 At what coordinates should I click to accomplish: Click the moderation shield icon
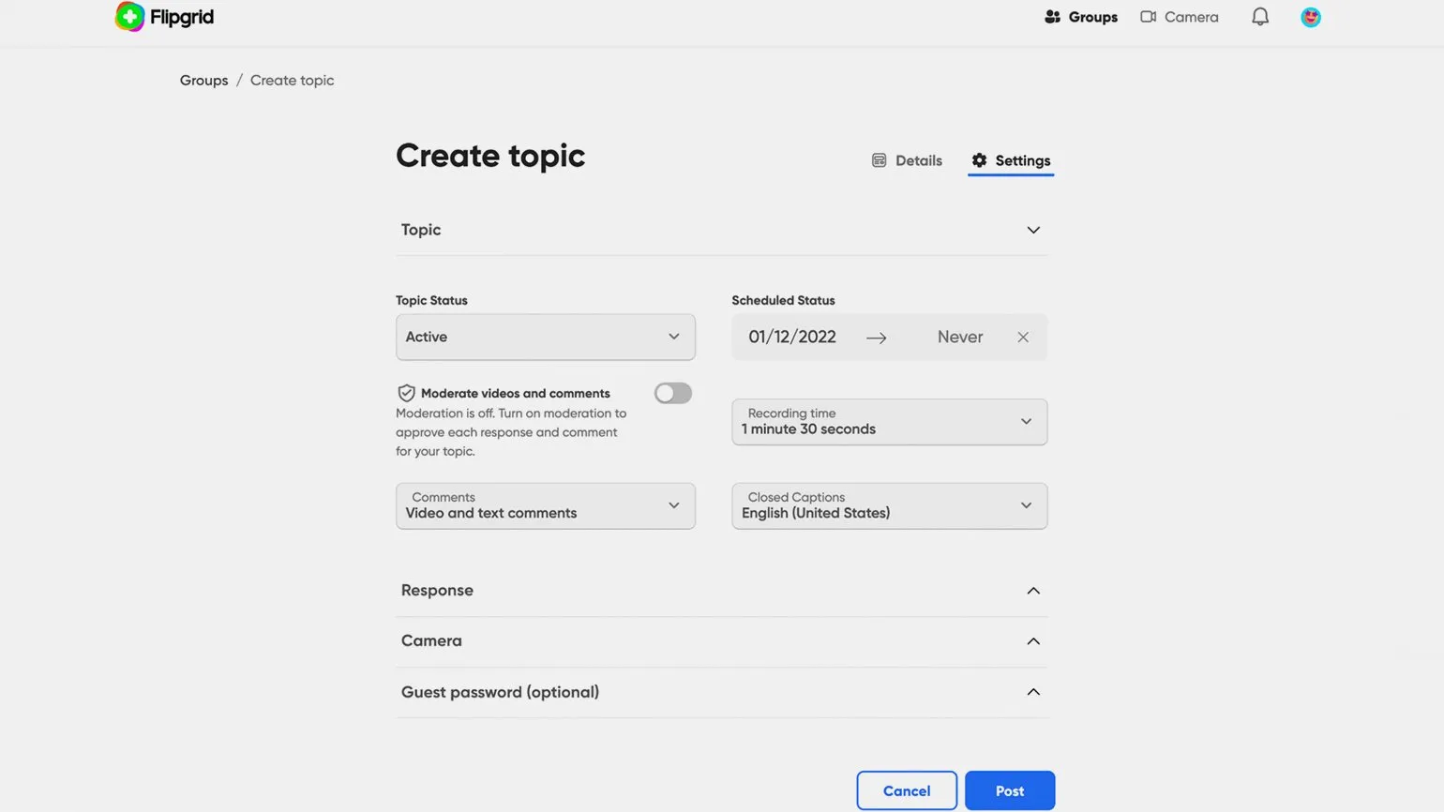click(406, 393)
